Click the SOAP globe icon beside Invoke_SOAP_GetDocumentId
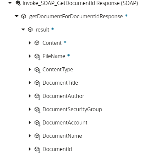This screenshot has height=155, width=161. tap(18, 3)
